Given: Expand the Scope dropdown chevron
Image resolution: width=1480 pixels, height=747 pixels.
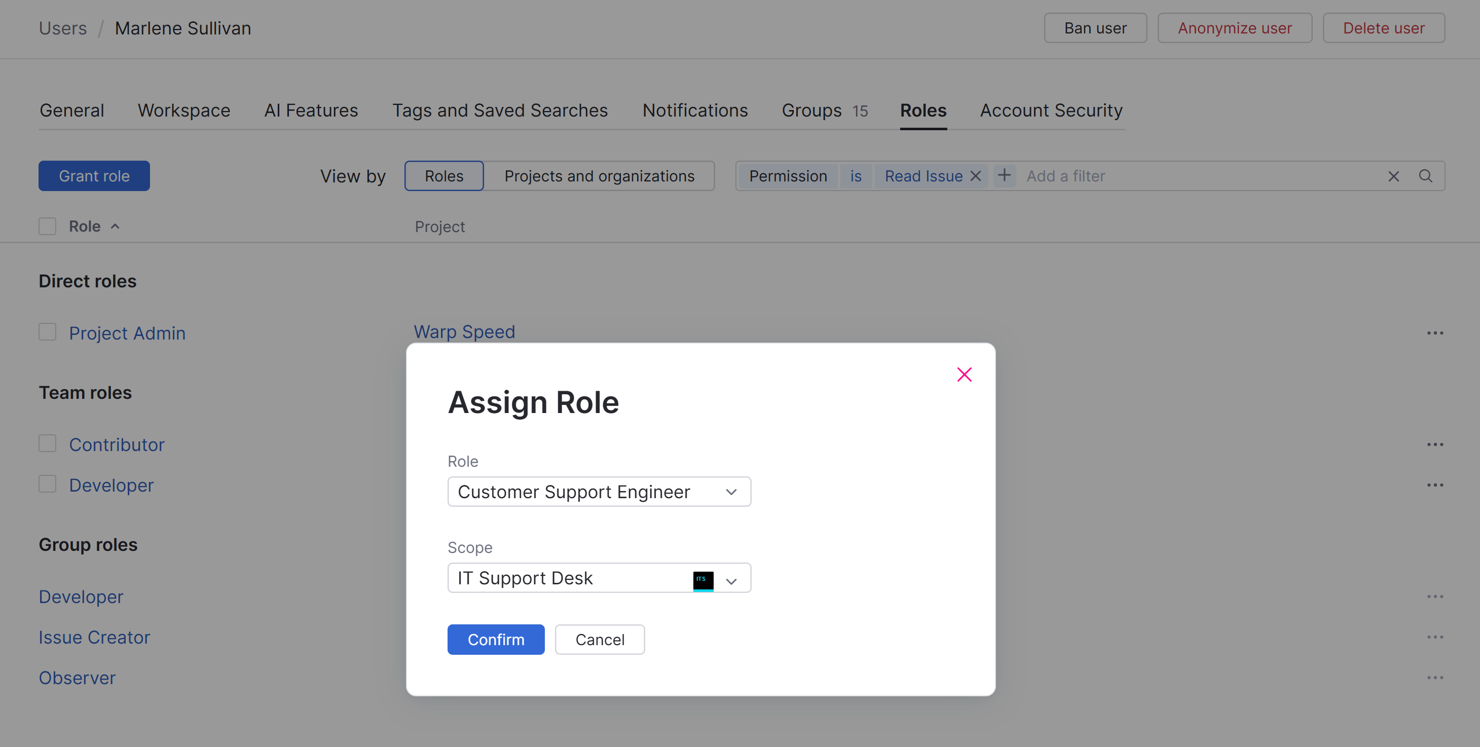Looking at the screenshot, I should pyautogui.click(x=731, y=581).
